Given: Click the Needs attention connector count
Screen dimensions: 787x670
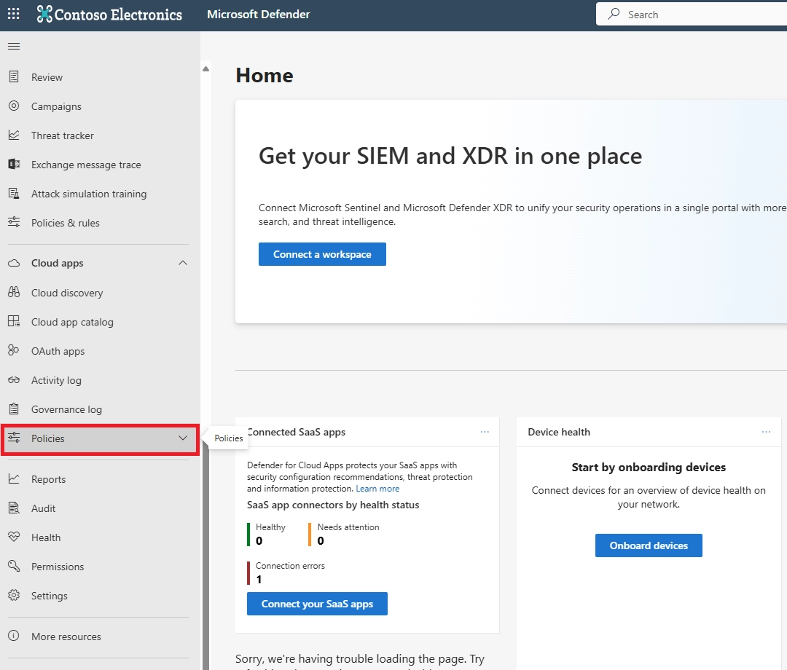Looking at the screenshot, I should click(321, 540).
